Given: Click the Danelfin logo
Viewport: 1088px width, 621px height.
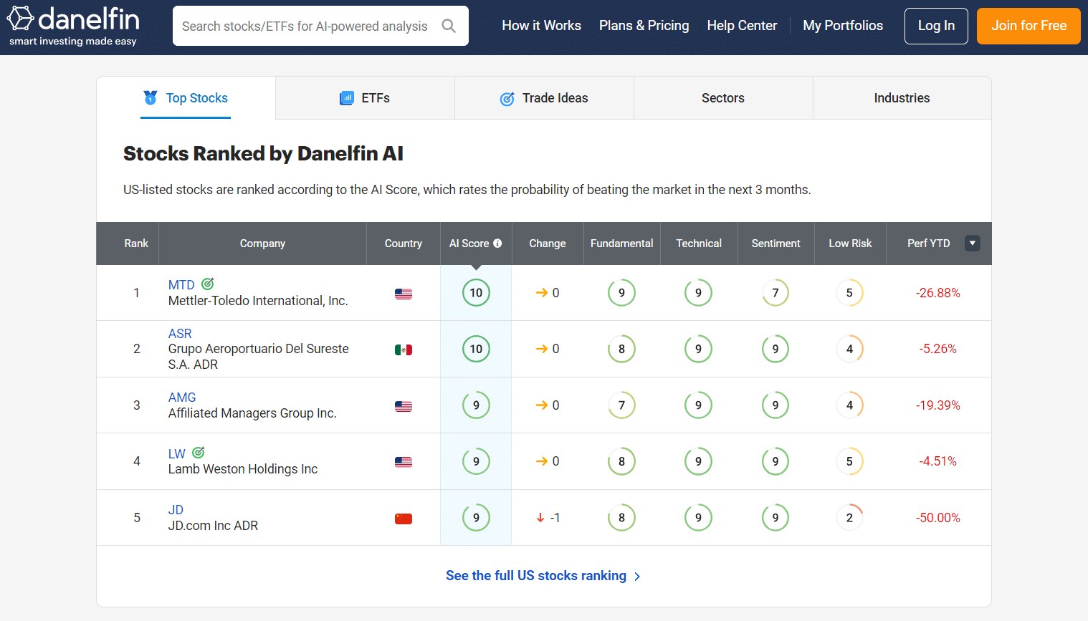Looking at the screenshot, I should point(73,26).
